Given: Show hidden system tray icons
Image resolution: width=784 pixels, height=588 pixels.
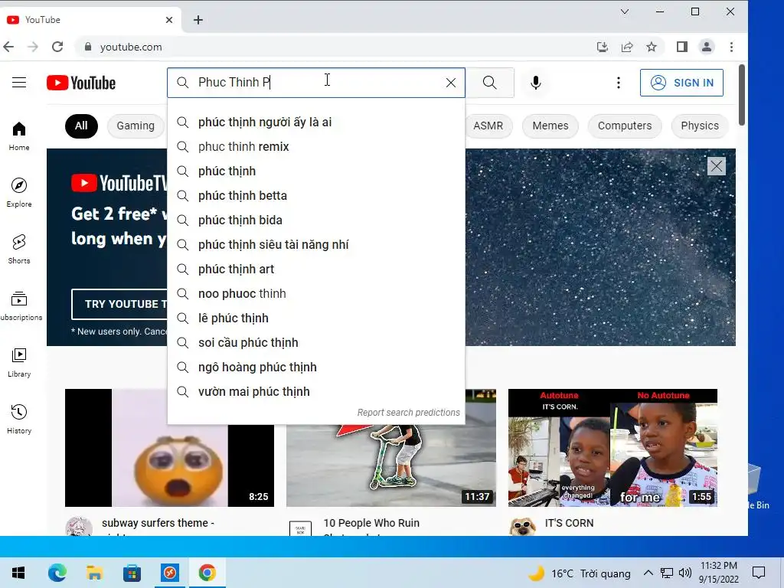Looking at the screenshot, I should click(x=648, y=573).
